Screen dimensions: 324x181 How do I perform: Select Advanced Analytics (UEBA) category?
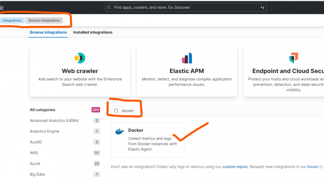pos(54,121)
